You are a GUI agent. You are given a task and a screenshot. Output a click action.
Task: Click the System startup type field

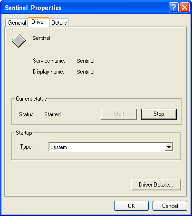[x=111, y=147]
